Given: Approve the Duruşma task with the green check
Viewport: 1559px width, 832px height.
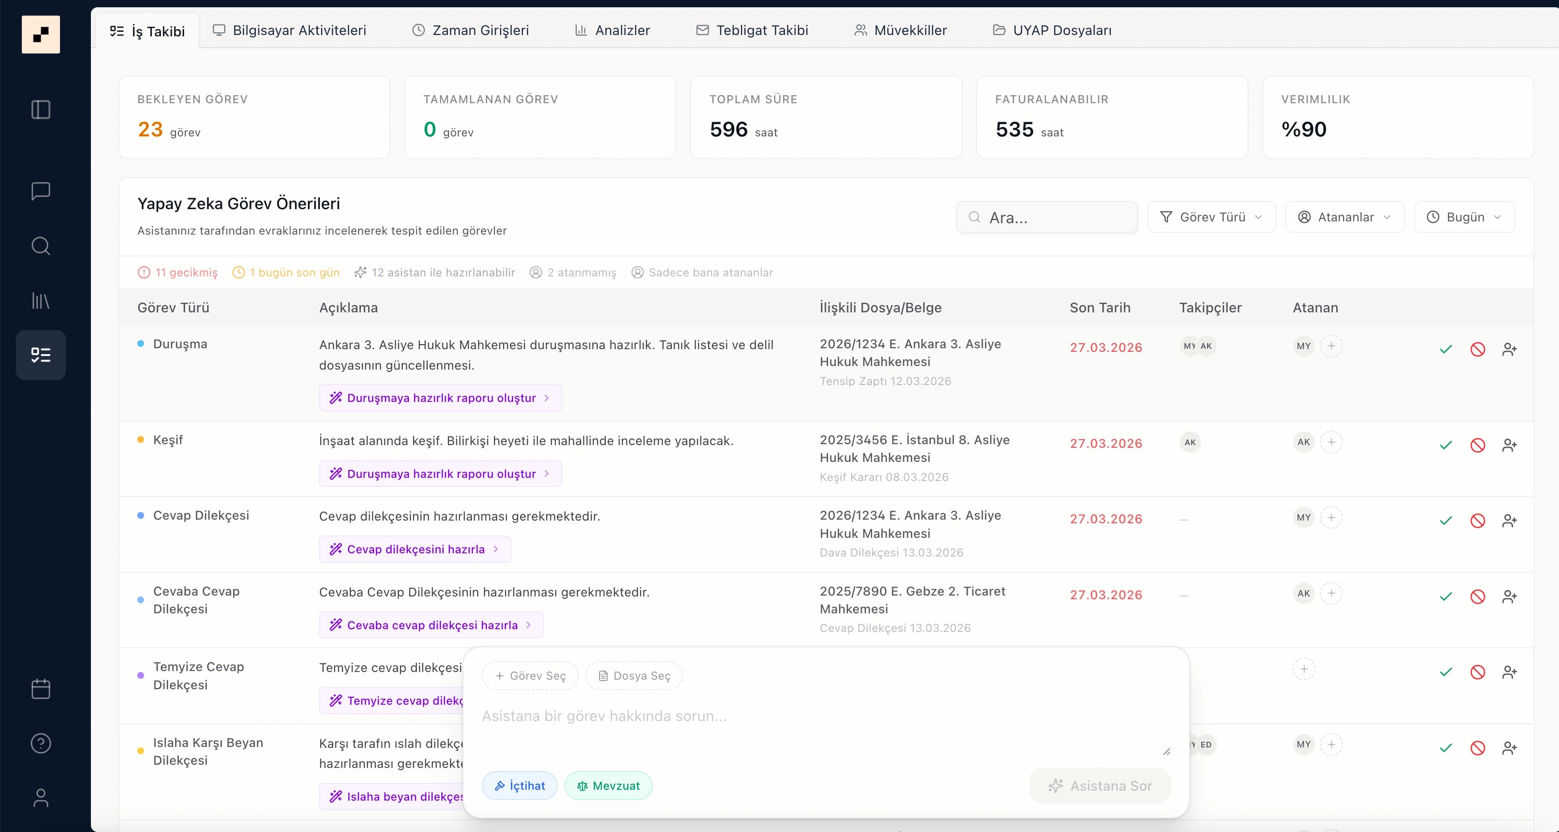Looking at the screenshot, I should point(1446,349).
